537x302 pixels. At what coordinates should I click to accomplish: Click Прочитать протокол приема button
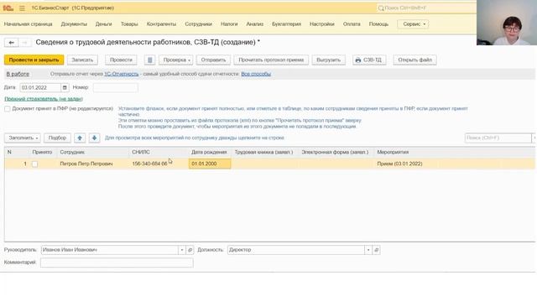pos(271,60)
